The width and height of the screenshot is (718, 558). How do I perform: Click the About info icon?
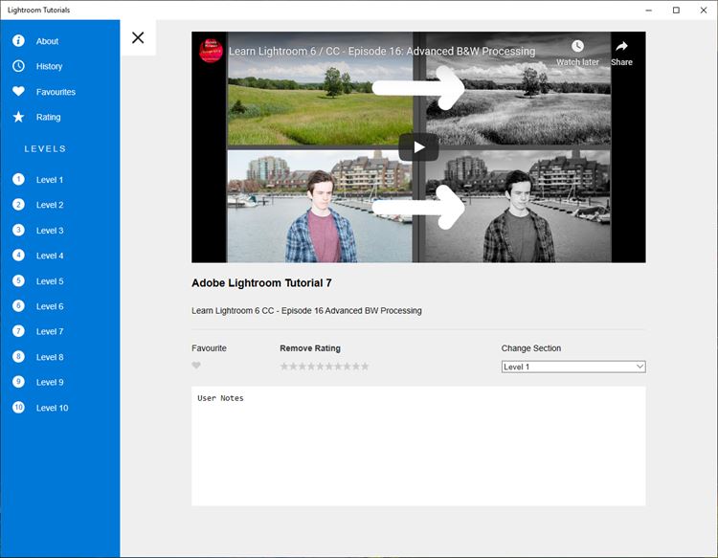coord(18,41)
